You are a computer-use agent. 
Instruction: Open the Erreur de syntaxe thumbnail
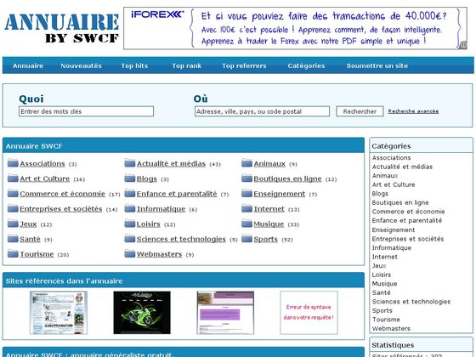309,313
